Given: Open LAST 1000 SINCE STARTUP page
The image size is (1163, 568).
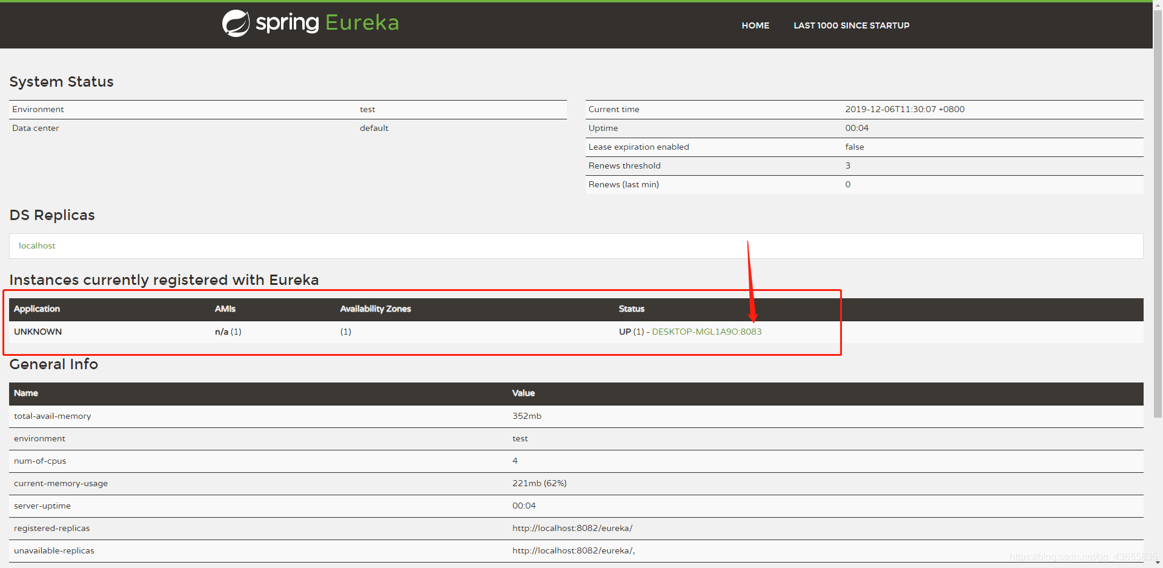Looking at the screenshot, I should (851, 25).
